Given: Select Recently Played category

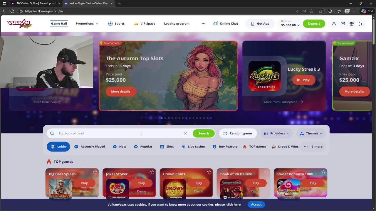Looking at the screenshot, I should pos(90,147).
